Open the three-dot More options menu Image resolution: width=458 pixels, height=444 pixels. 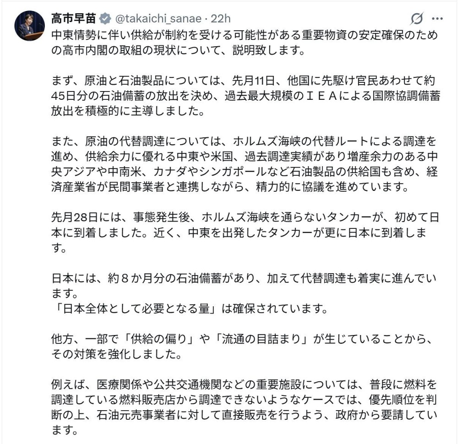coord(437,19)
